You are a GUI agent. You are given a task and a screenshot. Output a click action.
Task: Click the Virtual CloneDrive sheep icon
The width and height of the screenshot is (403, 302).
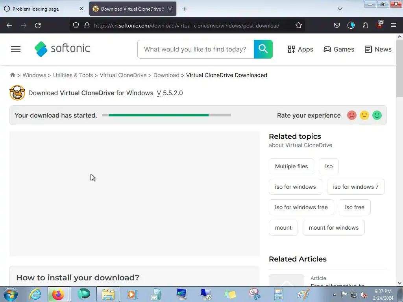[17, 93]
